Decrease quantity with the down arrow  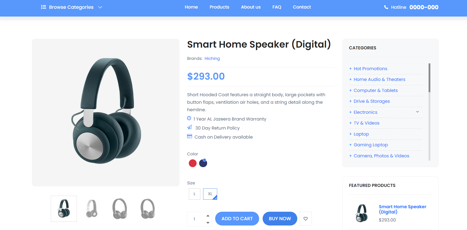[x=208, y=222]
